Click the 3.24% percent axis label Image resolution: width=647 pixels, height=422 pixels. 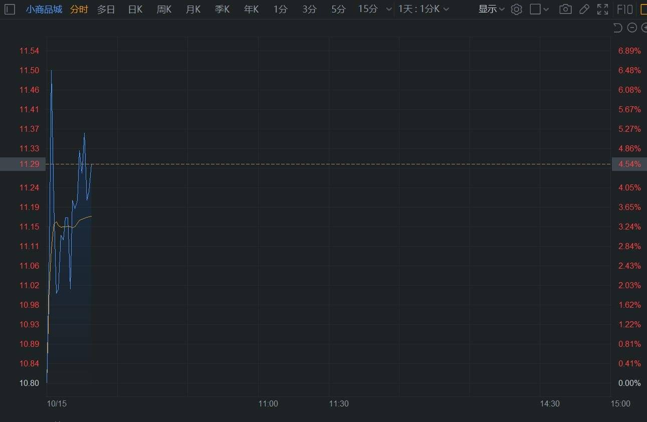coord(629,227)
